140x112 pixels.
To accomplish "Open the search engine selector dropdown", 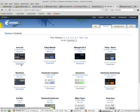I will [x=107, y=10].
